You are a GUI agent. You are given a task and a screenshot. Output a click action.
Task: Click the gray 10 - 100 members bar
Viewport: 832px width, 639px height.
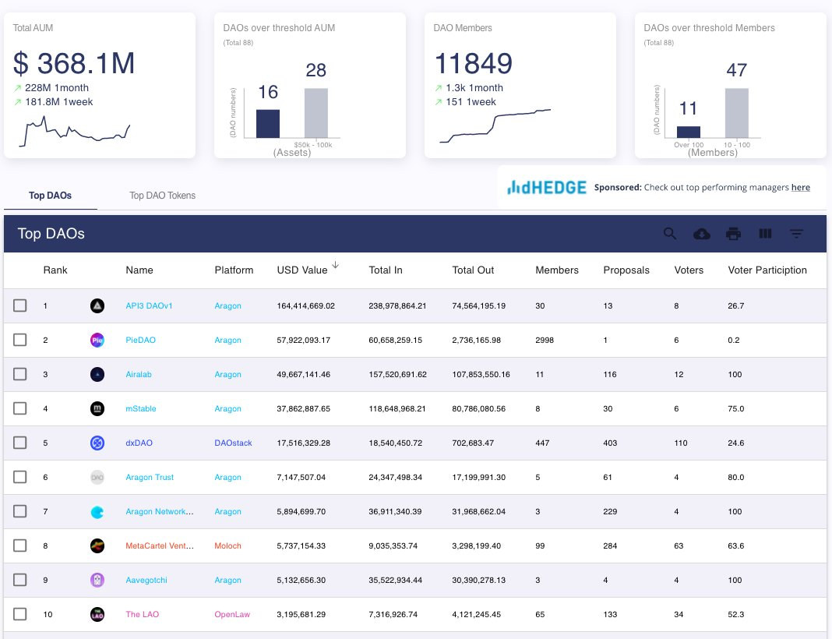(736, 113)
